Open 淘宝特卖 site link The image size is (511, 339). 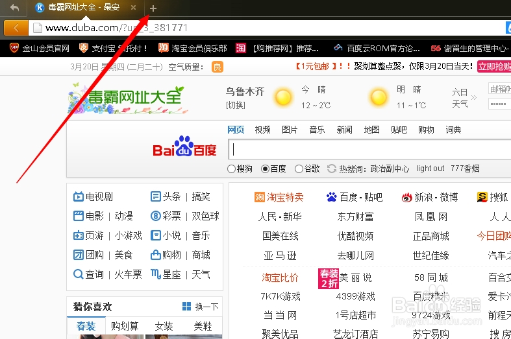(279, 197)
